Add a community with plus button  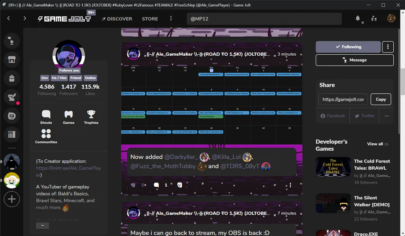(x=12, y=199)
